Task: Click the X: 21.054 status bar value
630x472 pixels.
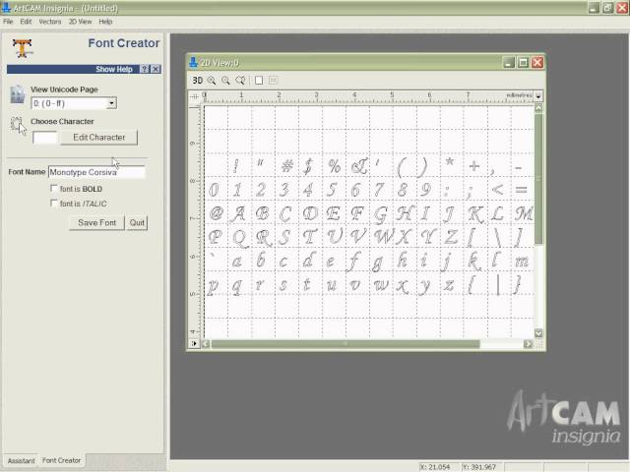Action: coord(435,467)
